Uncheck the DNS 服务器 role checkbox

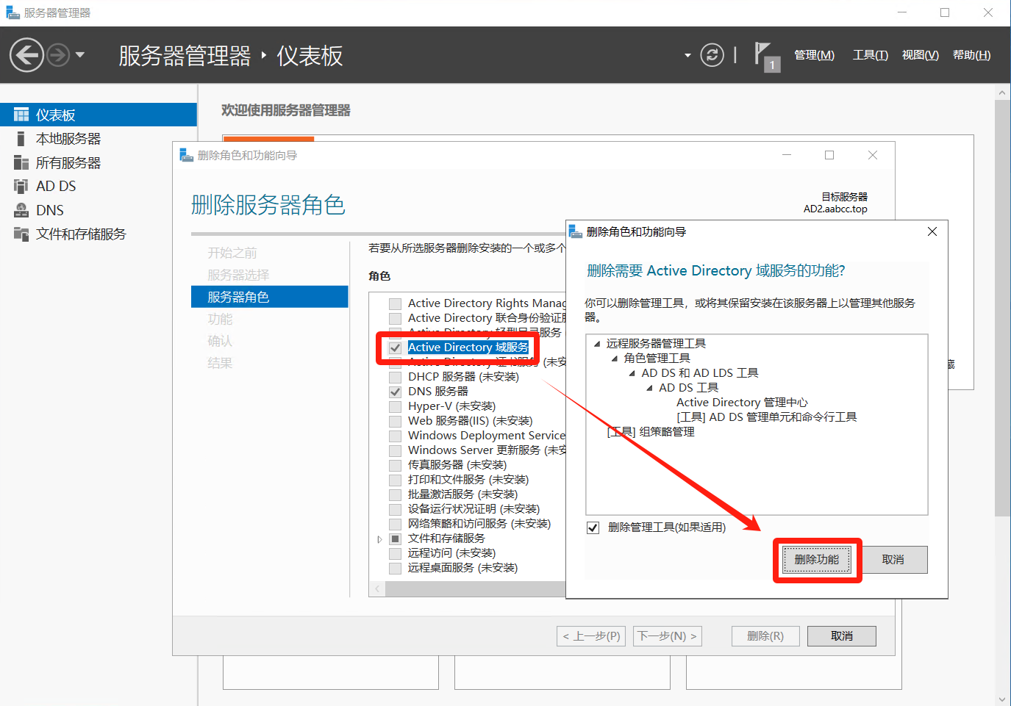point(396,392)
